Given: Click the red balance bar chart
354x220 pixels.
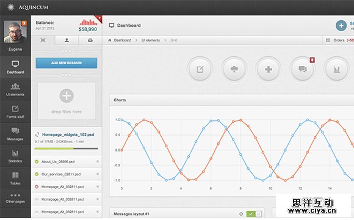Looking at the screenshot, I should (88, 22).
